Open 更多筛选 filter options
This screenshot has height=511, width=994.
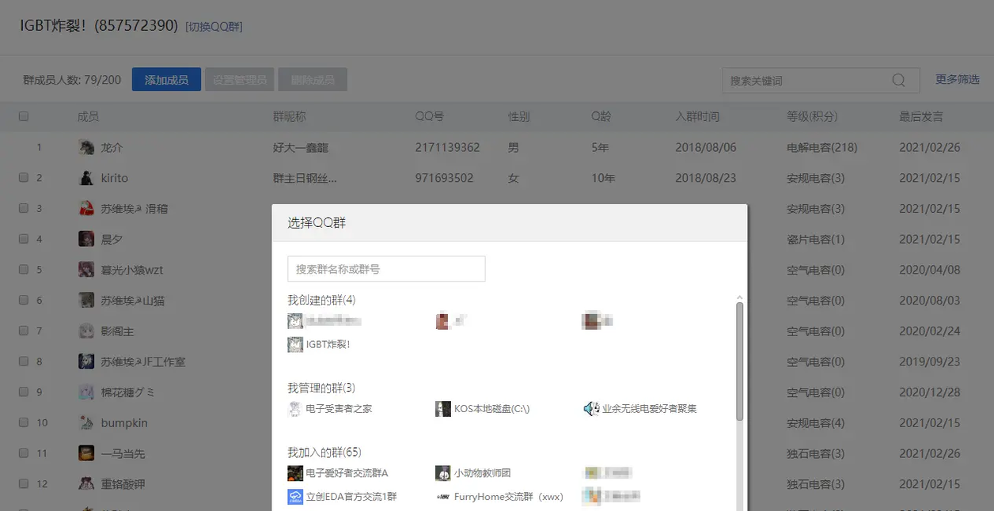(x=958, y=80)
